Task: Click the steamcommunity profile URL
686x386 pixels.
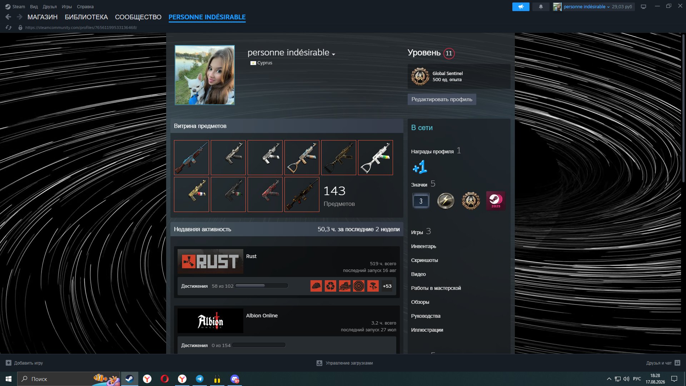Action: pos(81,28)
